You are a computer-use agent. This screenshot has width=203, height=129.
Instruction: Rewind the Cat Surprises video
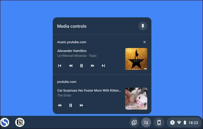(x=60, y=105)
